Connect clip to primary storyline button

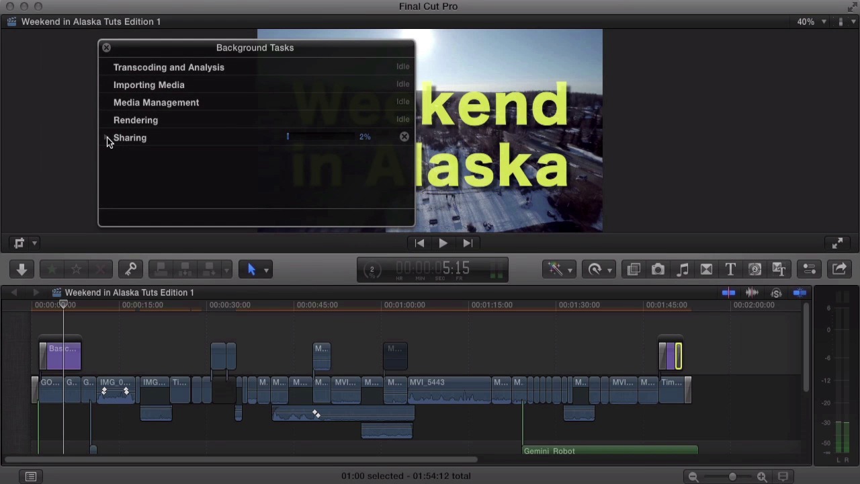click(x=161, y=270)
